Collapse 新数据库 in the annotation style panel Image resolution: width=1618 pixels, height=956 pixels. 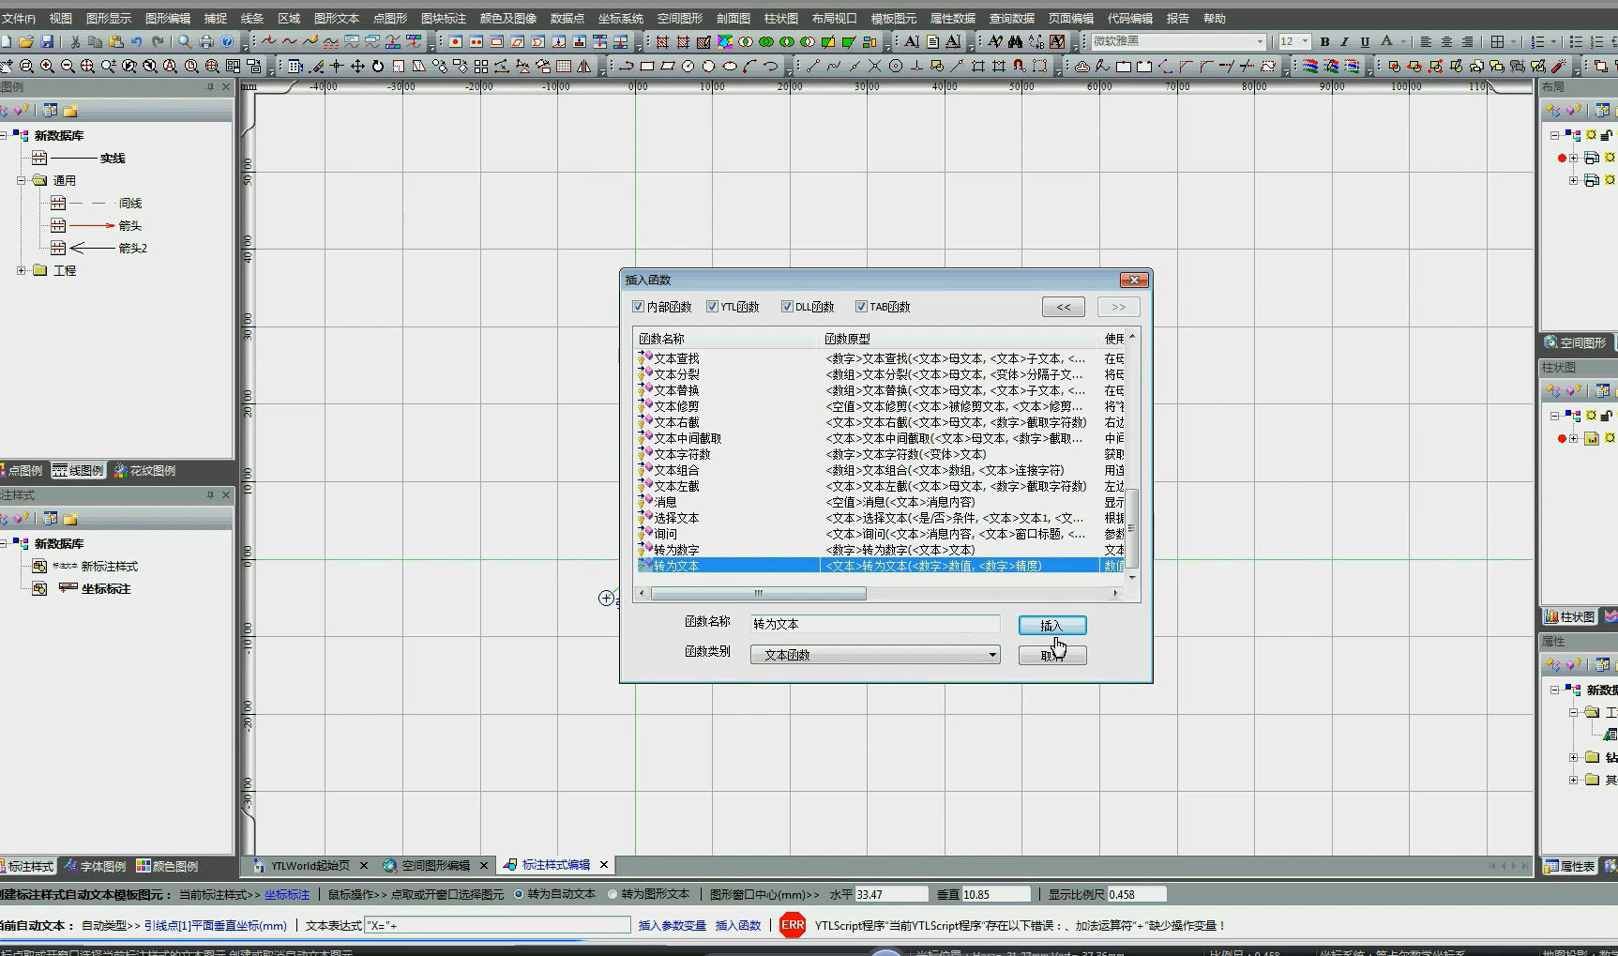coord(4,543)
